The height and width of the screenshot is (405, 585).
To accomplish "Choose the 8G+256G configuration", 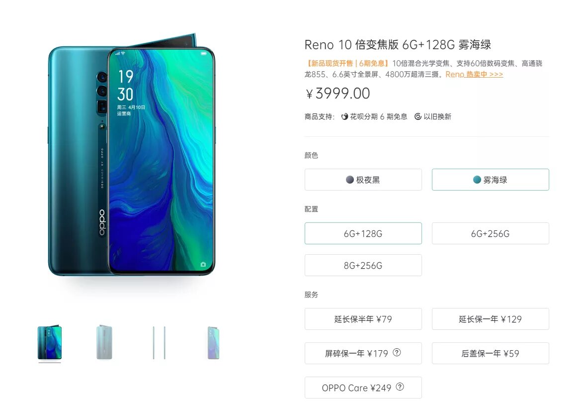I will coord(363,265).
